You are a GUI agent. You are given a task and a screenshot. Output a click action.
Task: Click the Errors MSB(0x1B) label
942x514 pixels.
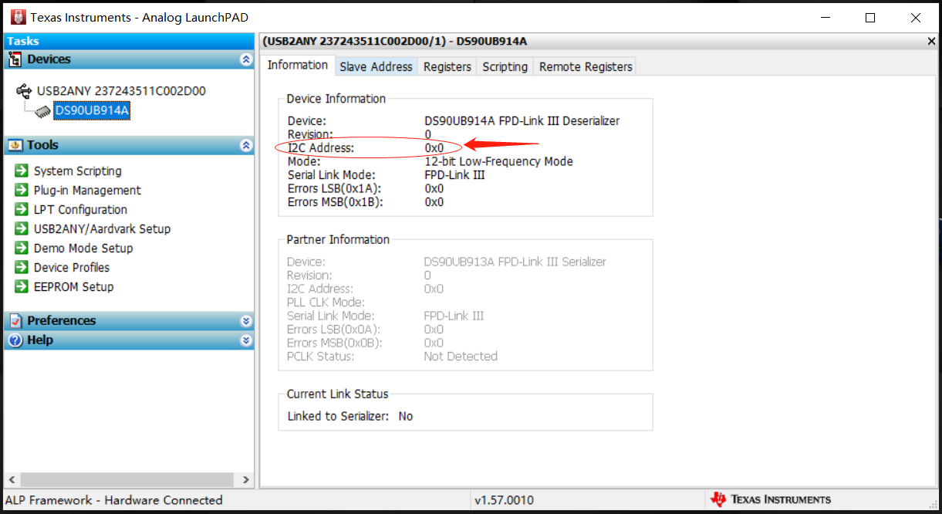click(335, 202)
